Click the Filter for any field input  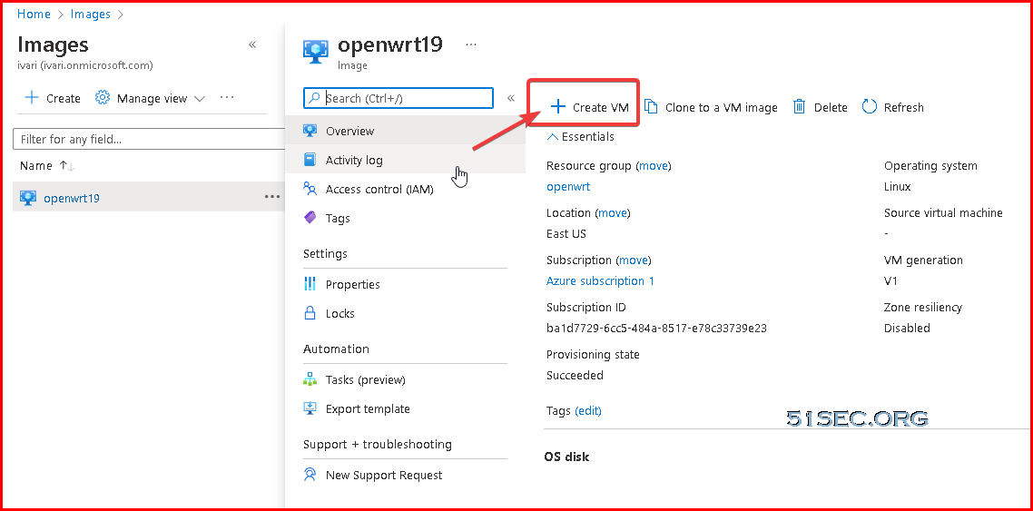click(x=149, y=139)
